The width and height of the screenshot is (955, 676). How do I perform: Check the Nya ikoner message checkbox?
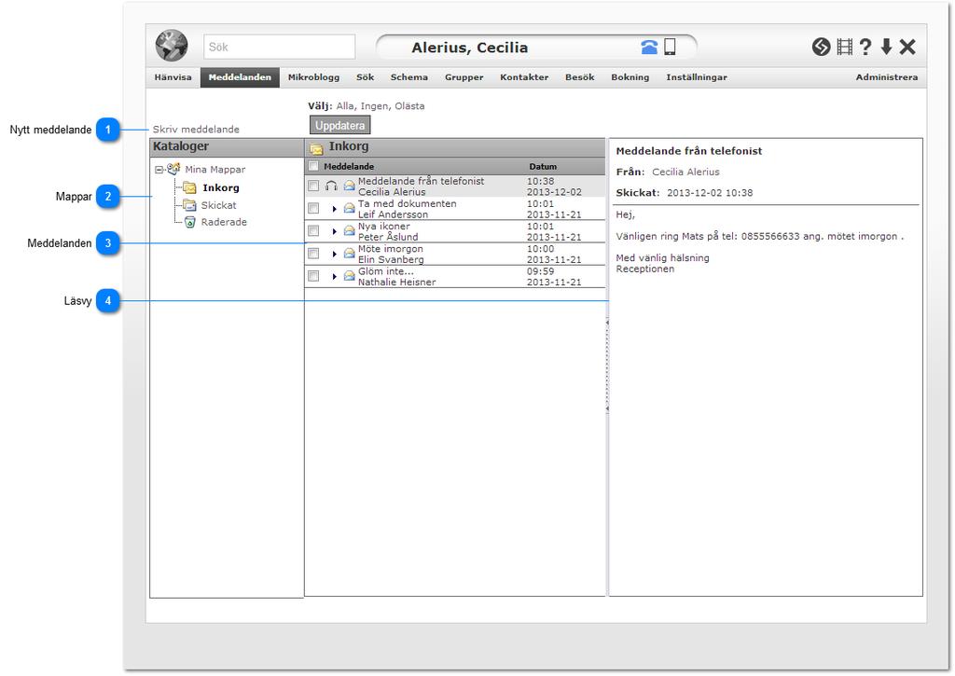pos(313,231)
